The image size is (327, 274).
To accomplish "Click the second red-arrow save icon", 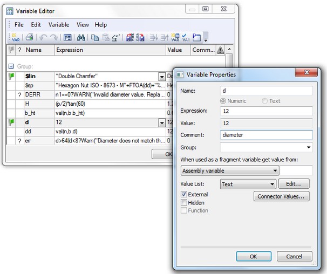I will pyautogui.click(x=140, y=38).
